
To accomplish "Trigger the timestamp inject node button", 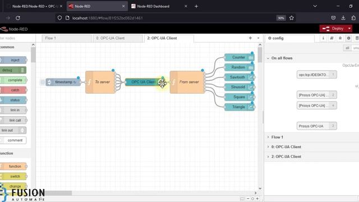I will [43, 82].
